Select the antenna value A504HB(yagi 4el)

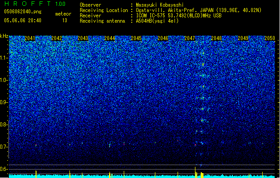coord(157,21)
